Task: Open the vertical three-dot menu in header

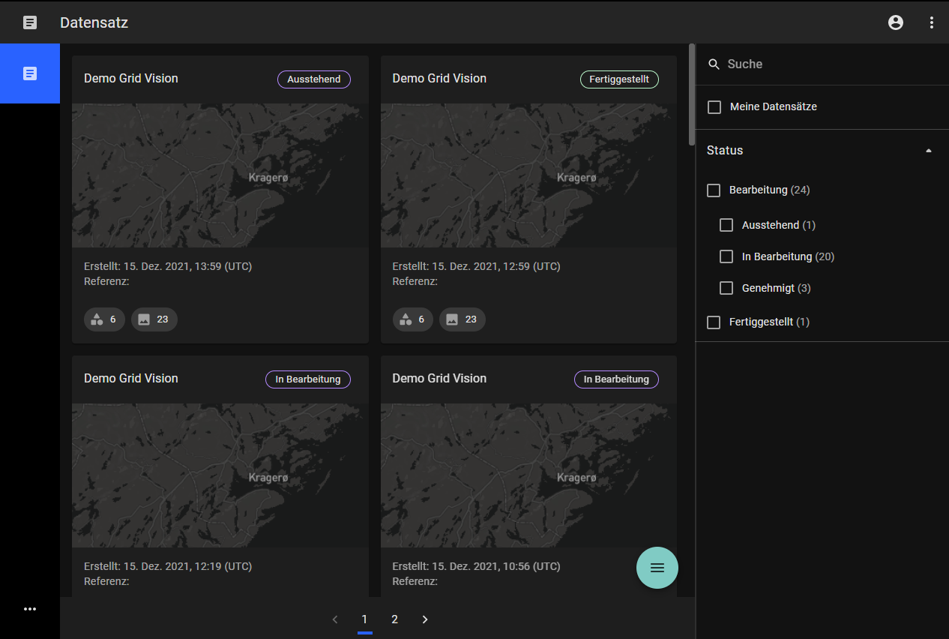Action: 932,22
